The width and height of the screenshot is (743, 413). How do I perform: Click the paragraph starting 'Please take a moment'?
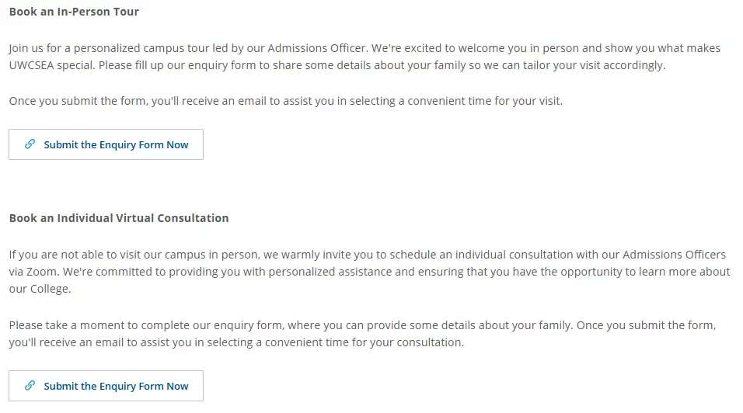[x=362, y=334]
